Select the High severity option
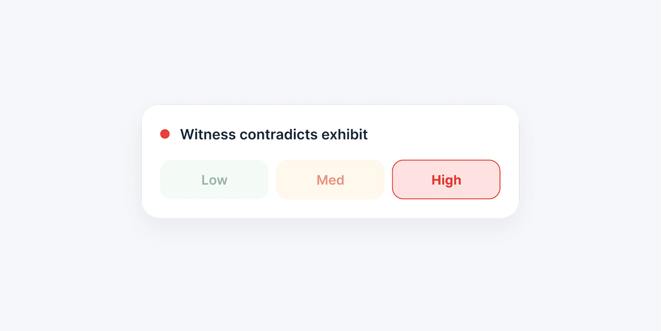This screenshot has width=661, height=331. [x=446, y=180]
